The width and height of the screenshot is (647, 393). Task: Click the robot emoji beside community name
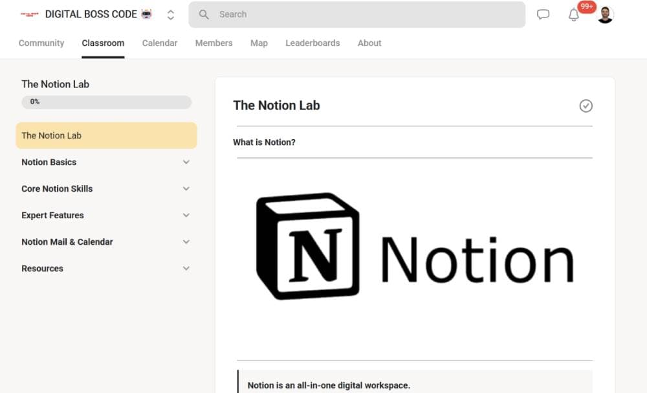(146, 14)
